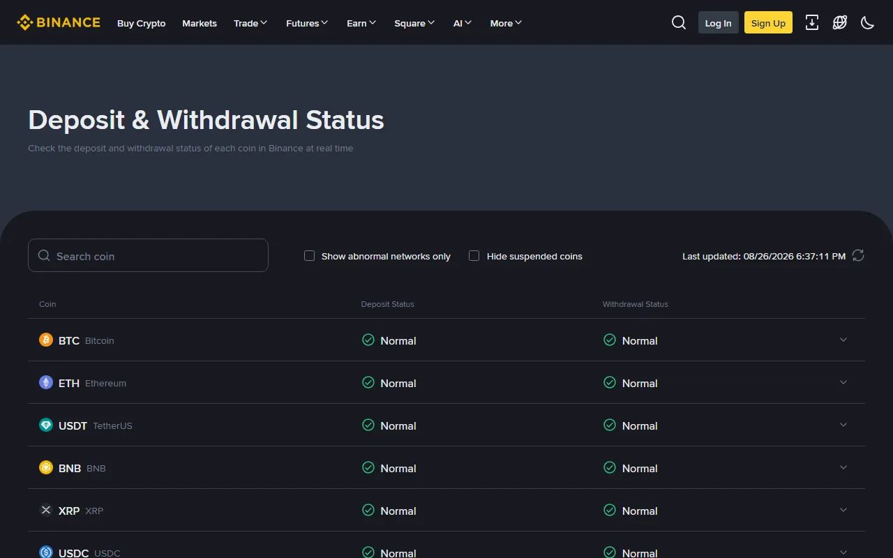Open the language globe icon
The width and height of the screenshot is (893, 558).
click(x=840, y=23)
